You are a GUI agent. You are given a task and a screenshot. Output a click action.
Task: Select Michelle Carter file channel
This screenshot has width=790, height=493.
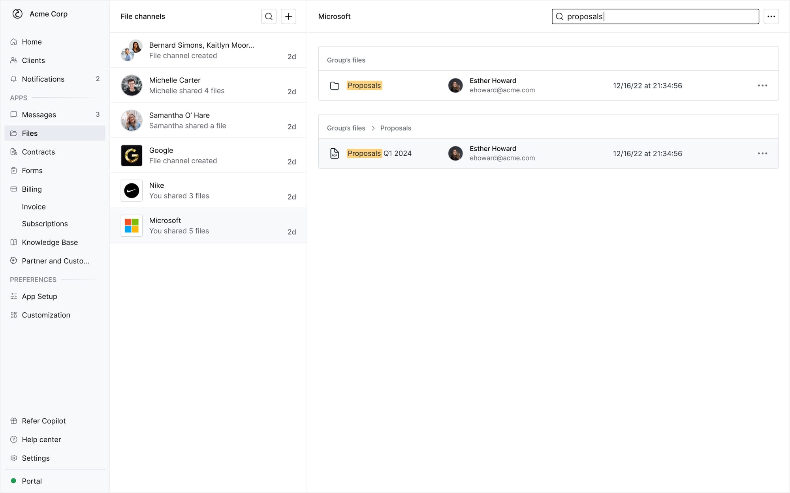click(208, 85)
